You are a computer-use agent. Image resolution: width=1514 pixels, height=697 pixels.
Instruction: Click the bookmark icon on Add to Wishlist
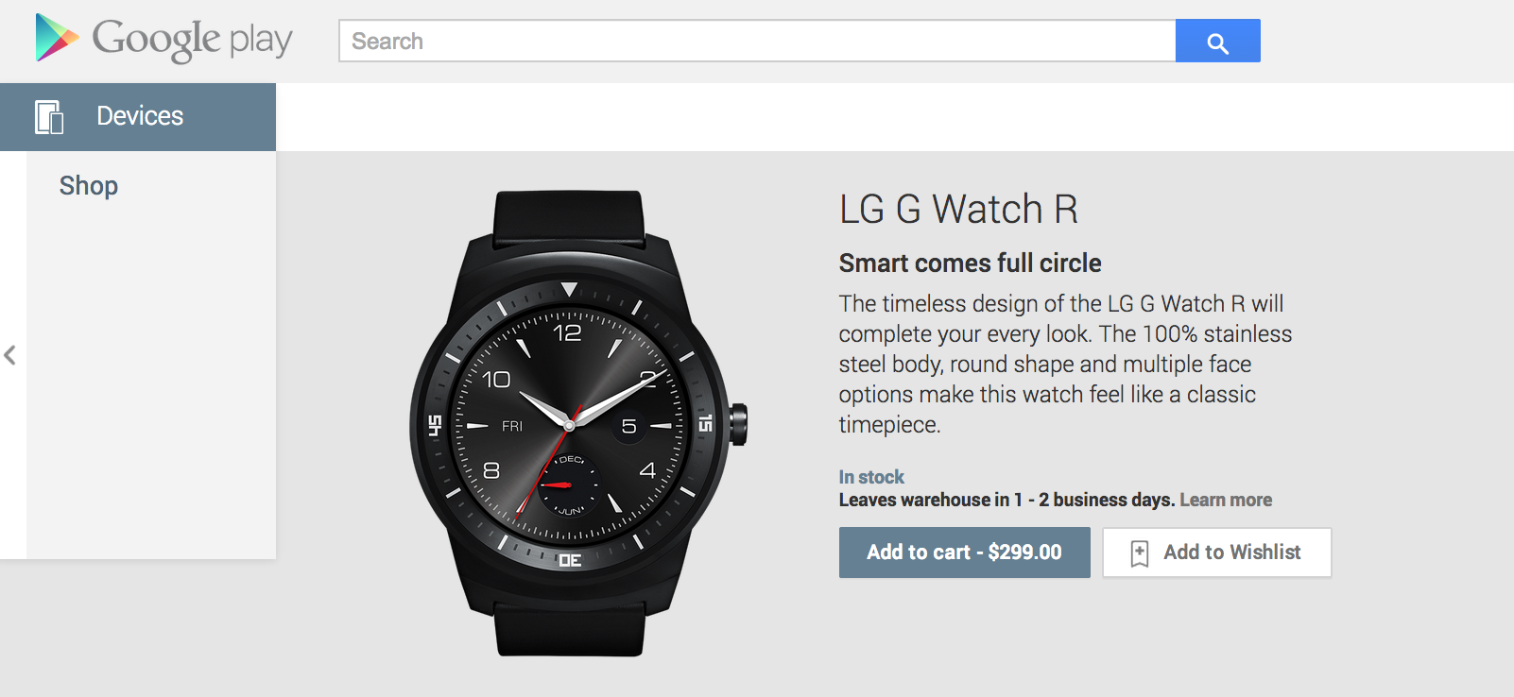pos(1140,552)
